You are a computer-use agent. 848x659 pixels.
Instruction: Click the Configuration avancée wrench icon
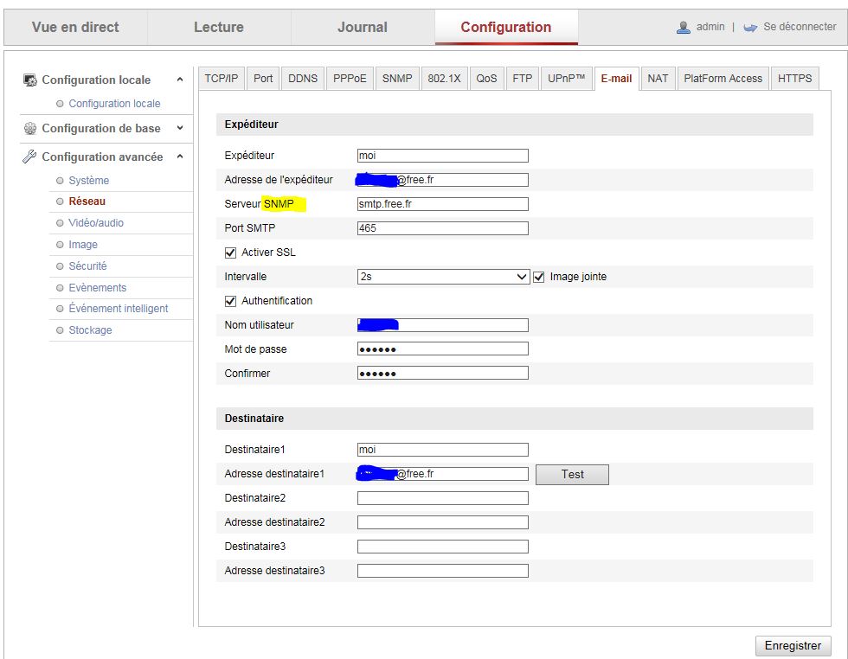click(30, 157)
